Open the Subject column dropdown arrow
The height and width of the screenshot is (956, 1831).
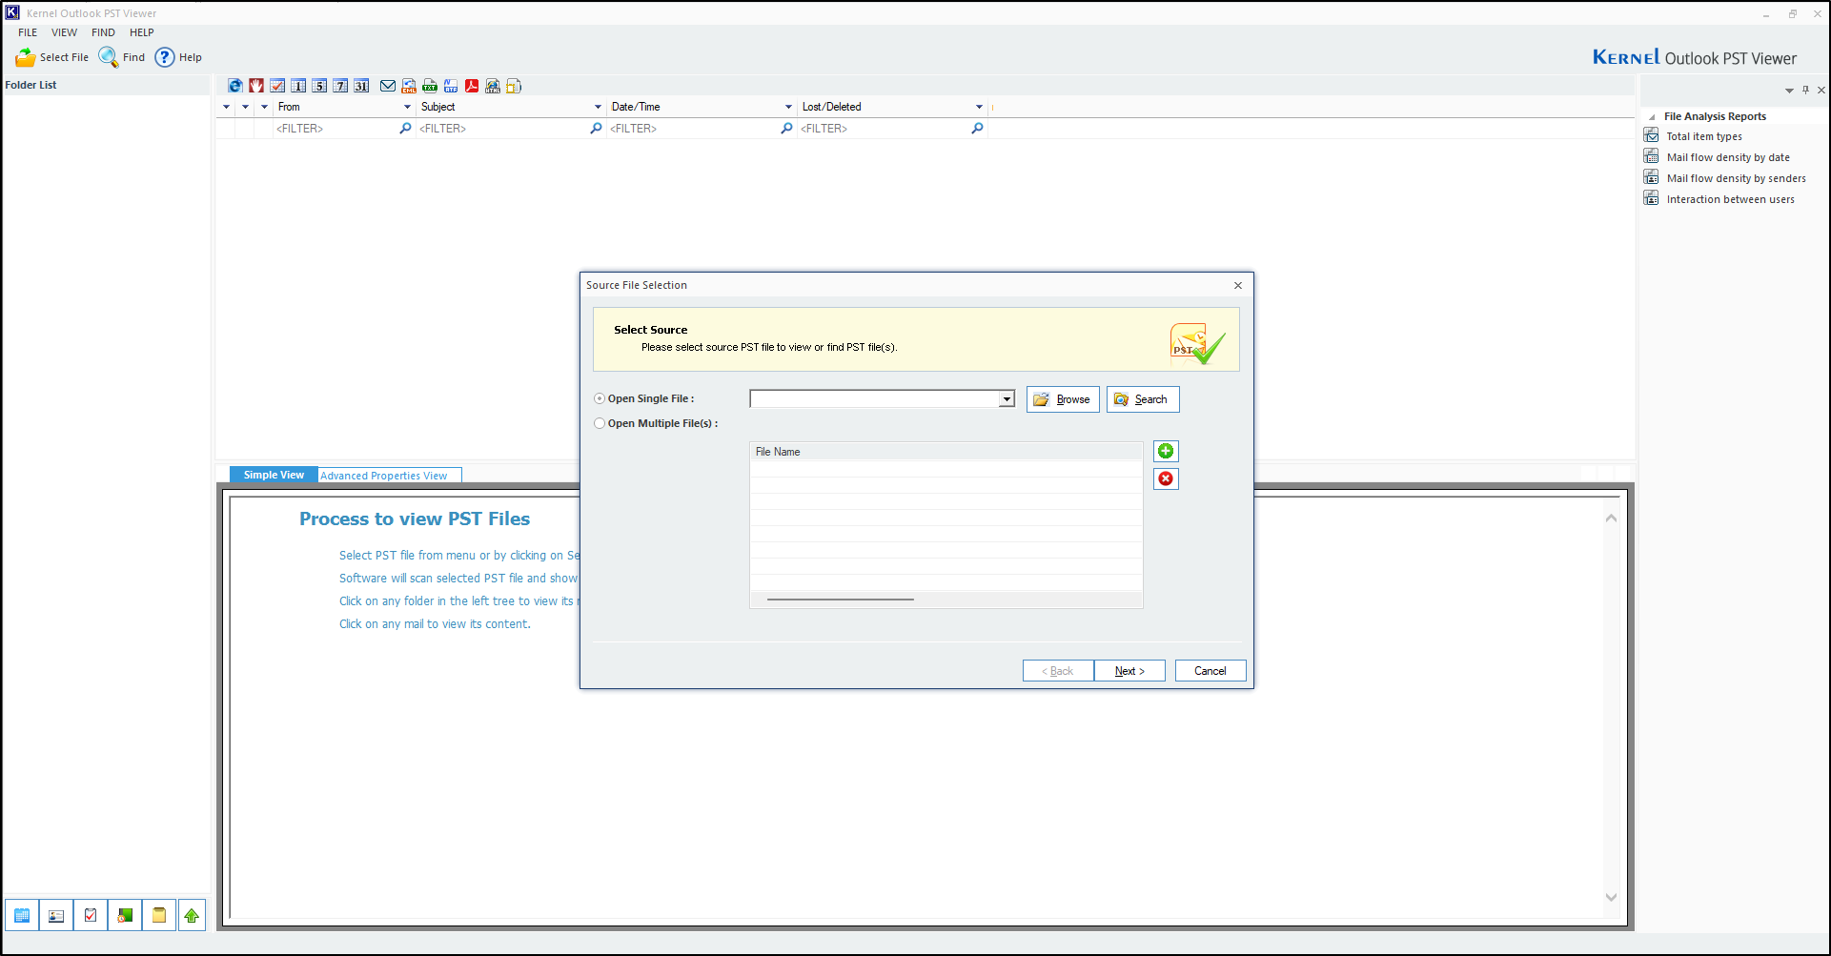[x=598, y=107]
